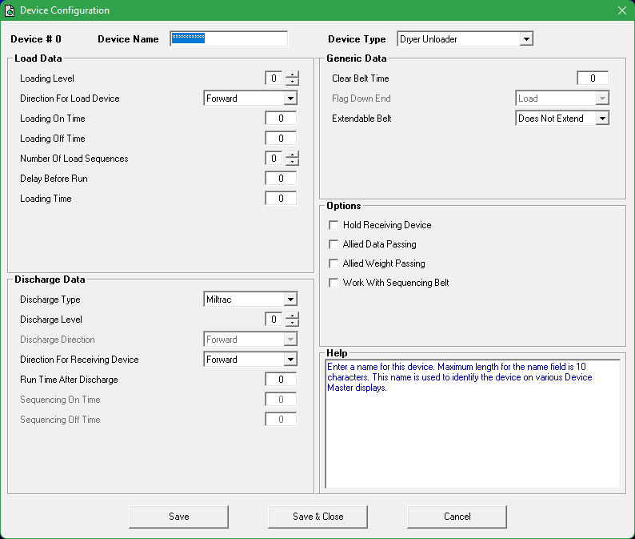Image resolution: width=635 pixels, height=539 pixels.
Task: Click the Loading Level value field
Action: point(274,78)
